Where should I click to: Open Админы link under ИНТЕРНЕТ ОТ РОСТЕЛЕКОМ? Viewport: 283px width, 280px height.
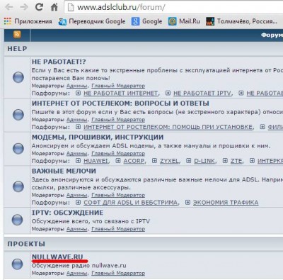coord(77,120)
